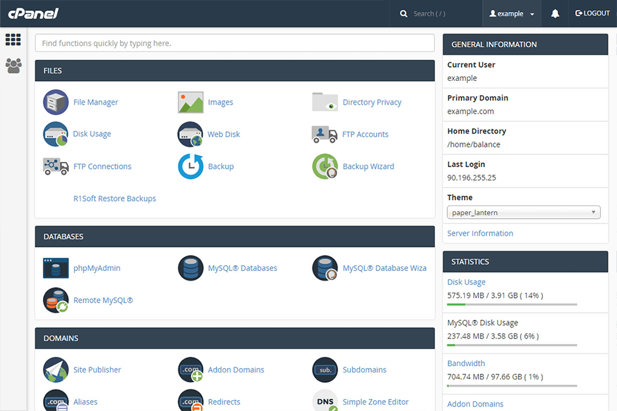Screen dimensions: 617x411
Task: Open the Backup clock icon
Action: coord(190,166)
